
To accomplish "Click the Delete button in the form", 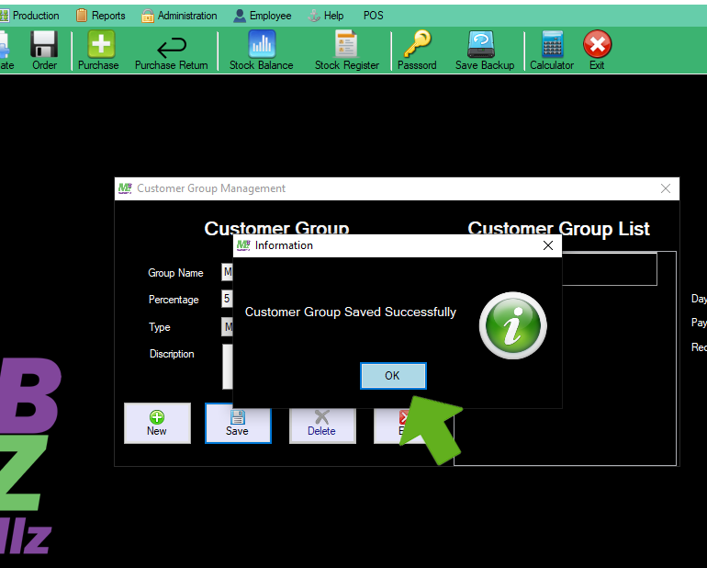I will click(321, 423).
